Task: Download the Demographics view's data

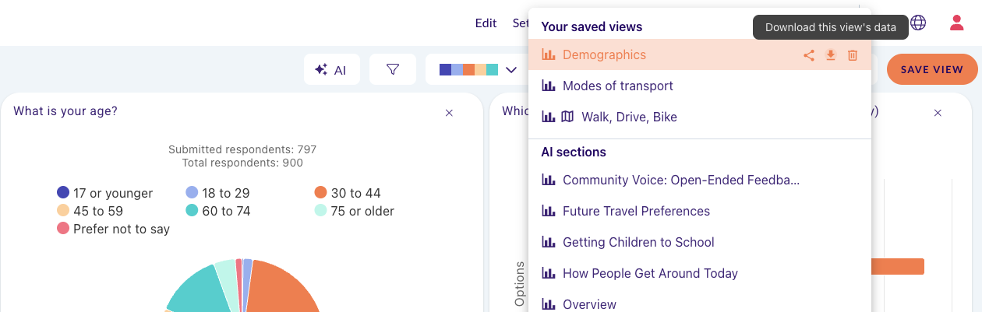Action: coord(831,55)
